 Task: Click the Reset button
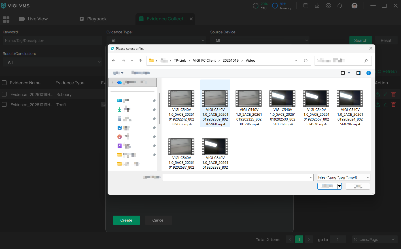click(x=386, y=40)
